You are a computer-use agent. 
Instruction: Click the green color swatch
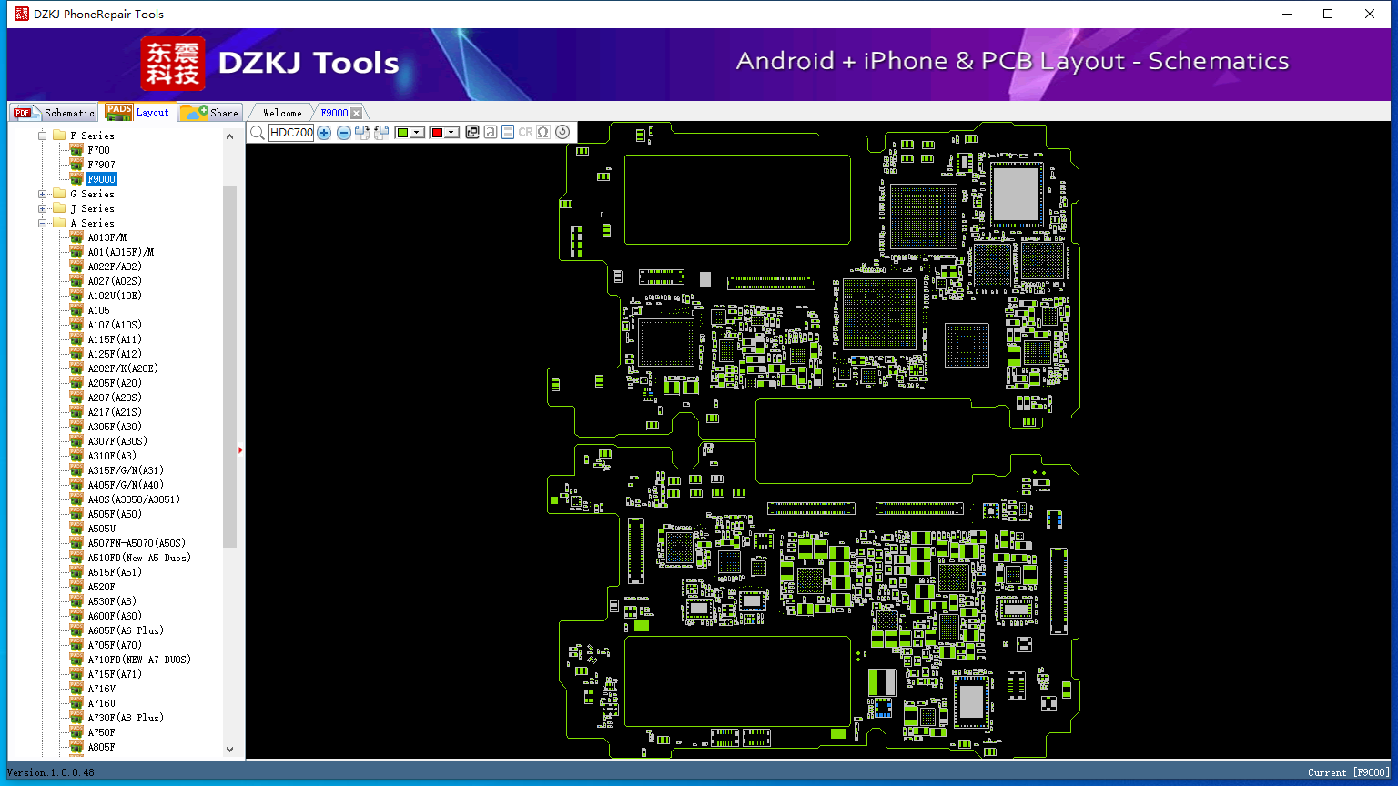(x=402, y=133)
